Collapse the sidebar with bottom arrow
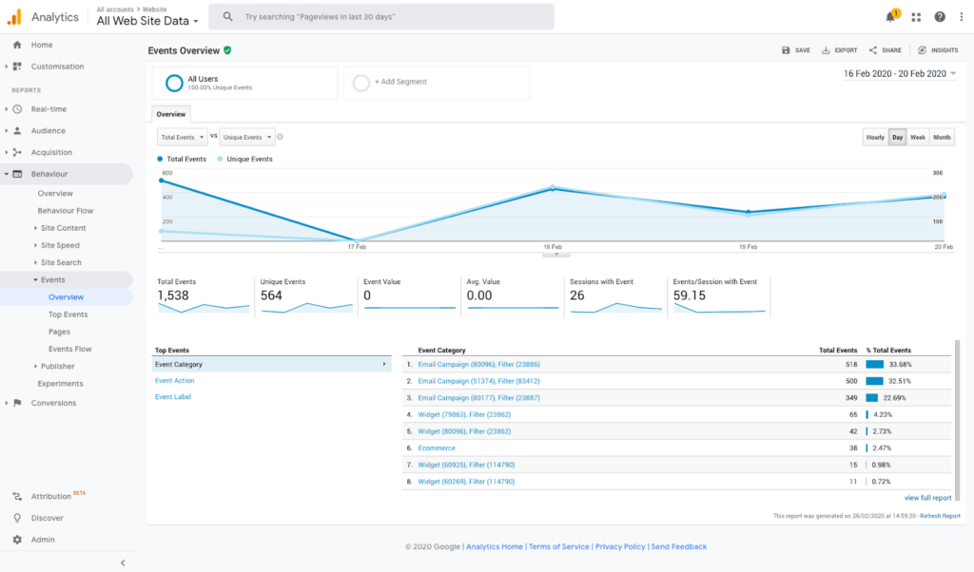This screenshot has height=572, width=974. click(x=123, y=562)
